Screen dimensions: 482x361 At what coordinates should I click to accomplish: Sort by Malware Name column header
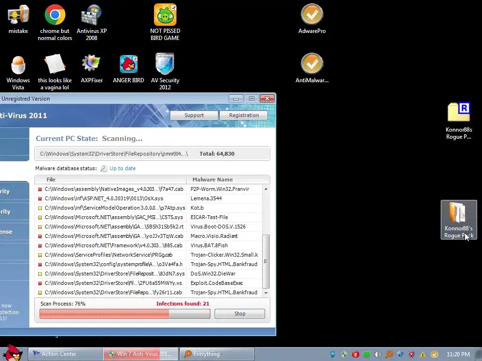click(228, 180)
